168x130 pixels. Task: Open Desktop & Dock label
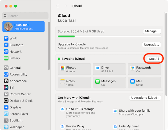coord(21,101)
